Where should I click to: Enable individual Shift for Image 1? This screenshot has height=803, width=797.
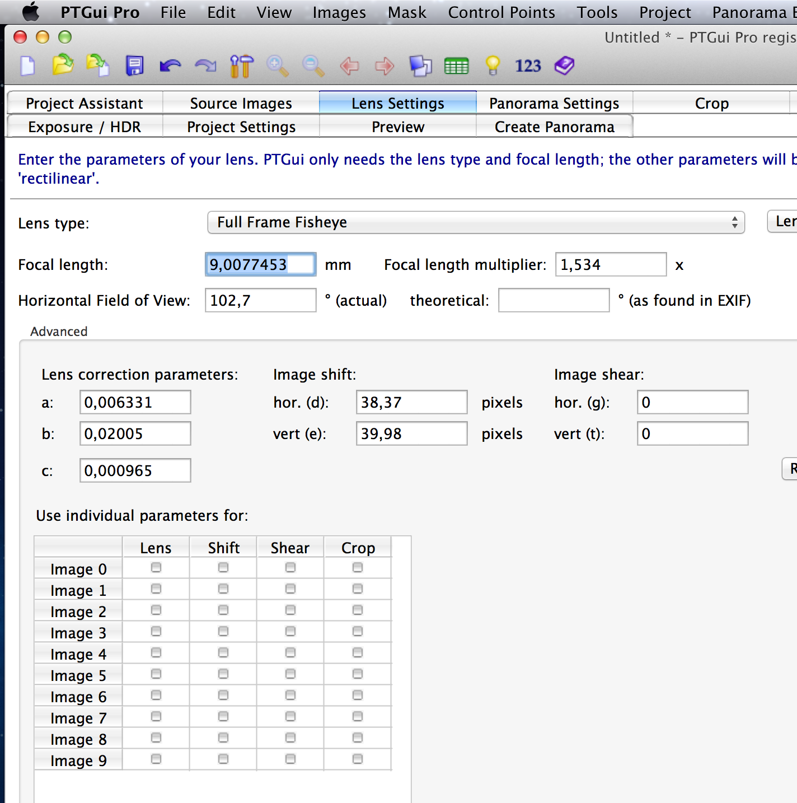tap(223, 589)
